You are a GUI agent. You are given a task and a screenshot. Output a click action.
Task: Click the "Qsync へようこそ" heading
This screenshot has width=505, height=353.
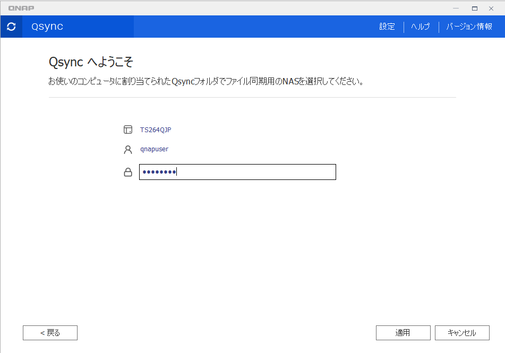tap(90, 62)
